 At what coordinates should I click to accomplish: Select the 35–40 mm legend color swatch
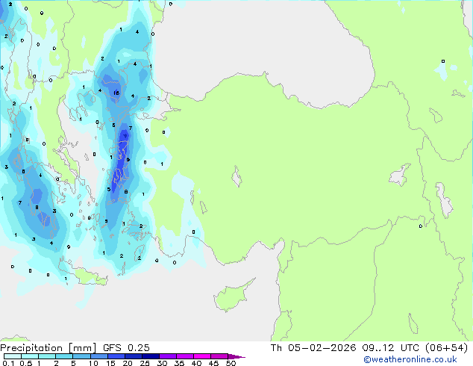point(184,356)
